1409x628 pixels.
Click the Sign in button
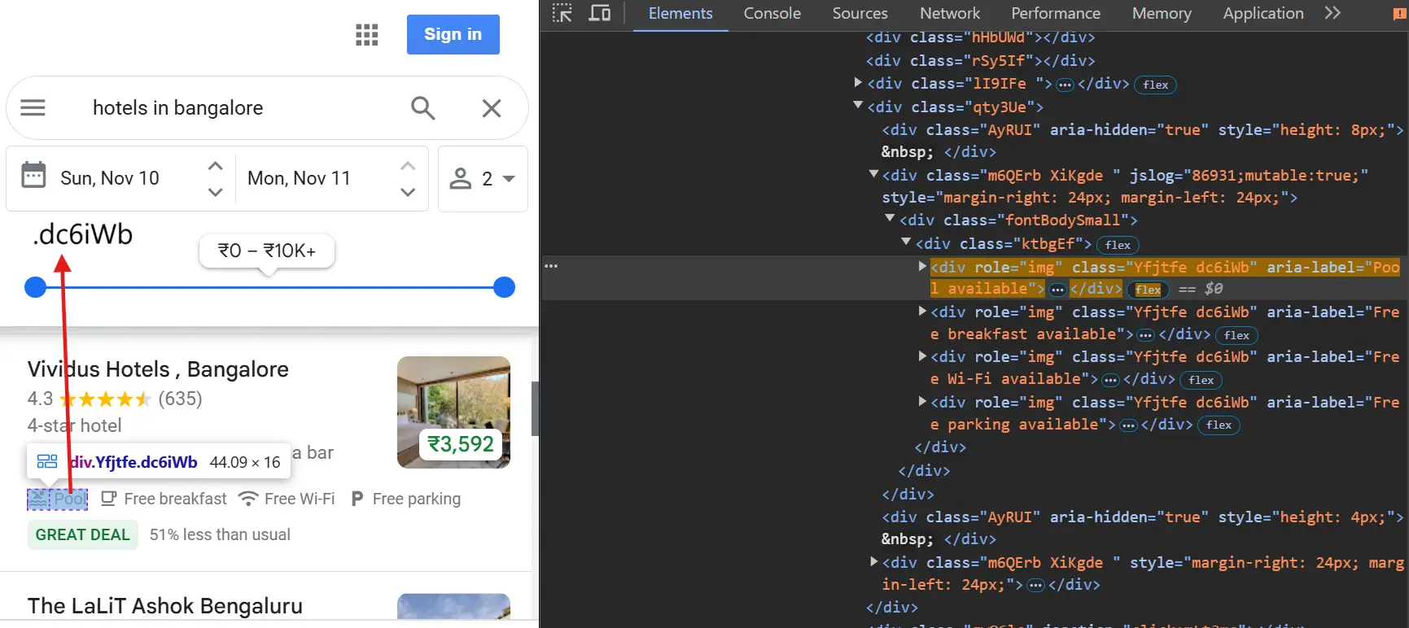[x=453, y=35]
